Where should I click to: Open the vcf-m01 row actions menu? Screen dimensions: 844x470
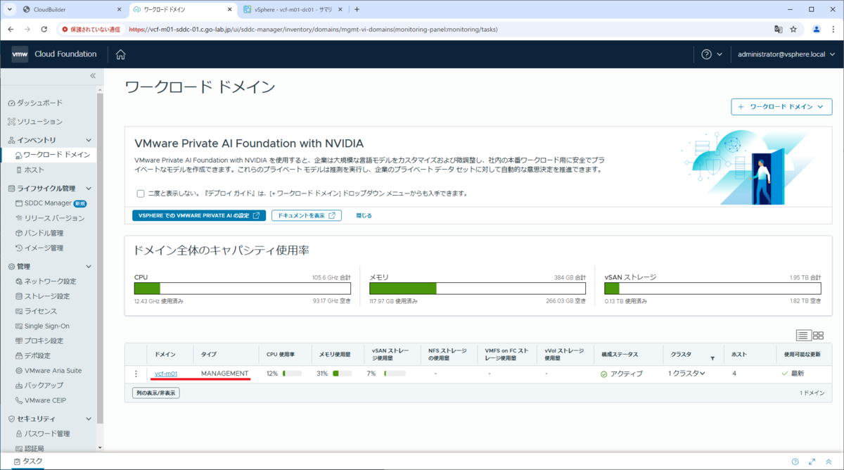coord(136,374)
